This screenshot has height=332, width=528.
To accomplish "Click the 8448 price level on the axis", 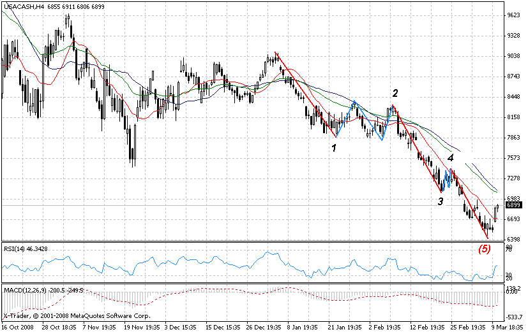I will pyautogui.click(x=513, y=97).
